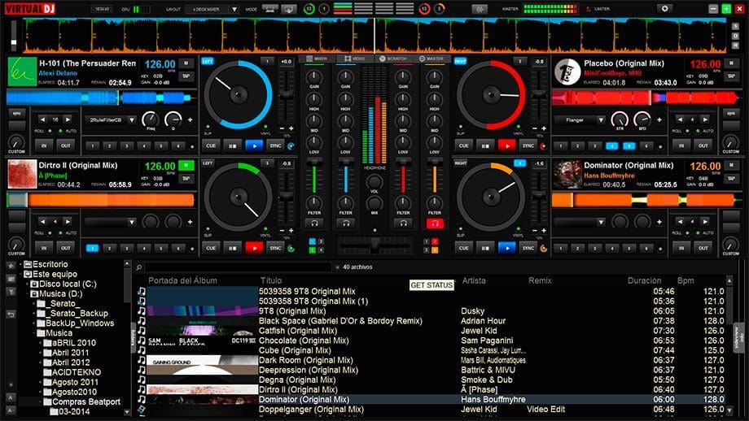Click the plus next to Flanger effect knobs
The image size is (749, 421).
[x=659, y=120]
